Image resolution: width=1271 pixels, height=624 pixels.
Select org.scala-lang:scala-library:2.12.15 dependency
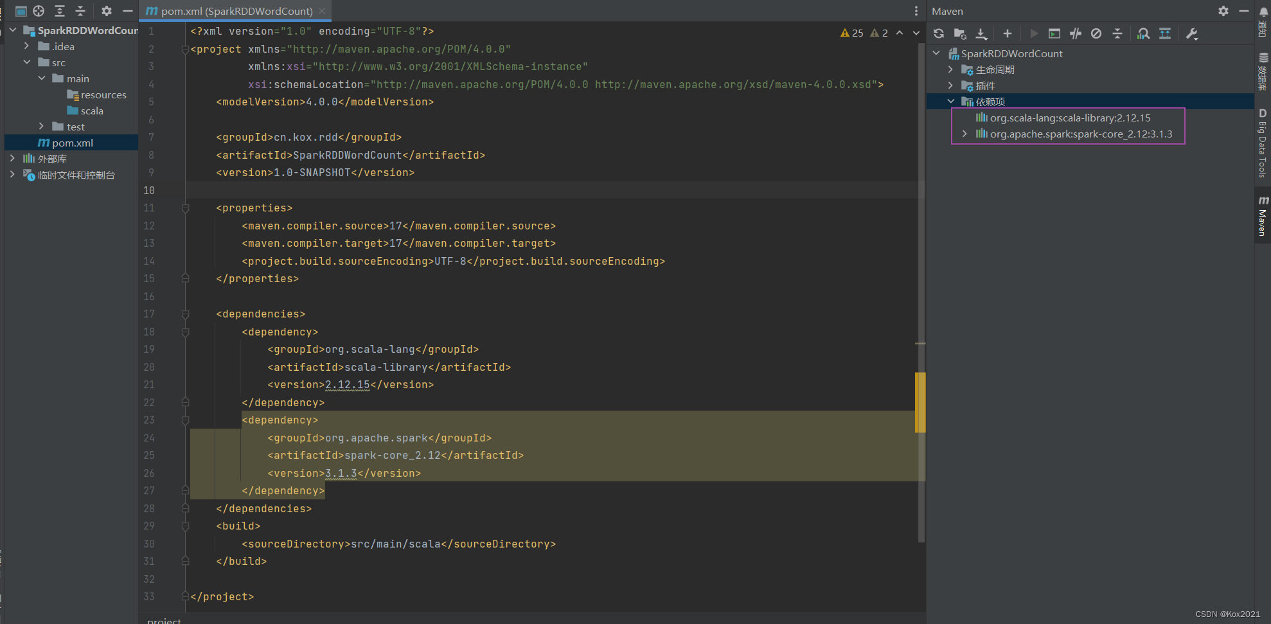pos(1063,118)
